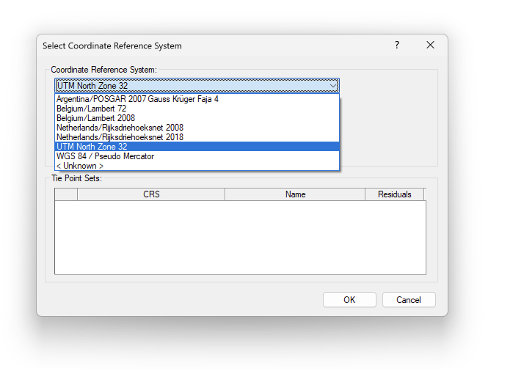Click the dialog title bar text
This screenshot has height=369, width=524.
click(112, 45)
